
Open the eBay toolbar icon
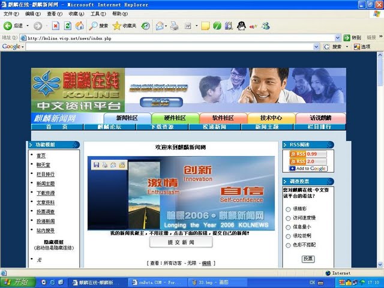click(x=253, y=26)
